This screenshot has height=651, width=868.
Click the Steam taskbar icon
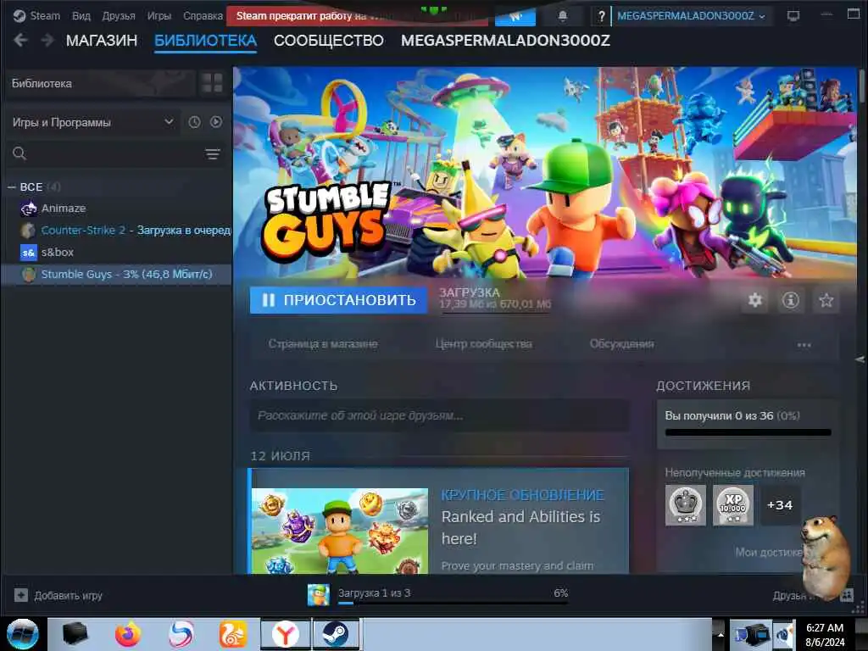(x=336, y=634)
